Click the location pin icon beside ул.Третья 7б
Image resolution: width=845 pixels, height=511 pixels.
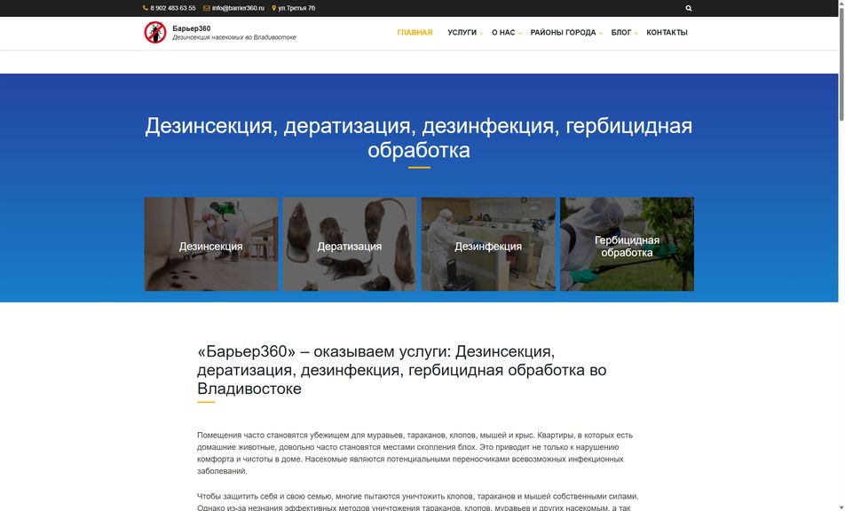click(273, 8)
